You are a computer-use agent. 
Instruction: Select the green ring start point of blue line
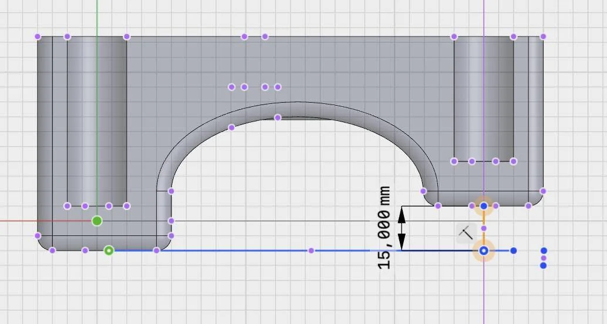coord(109,251)
